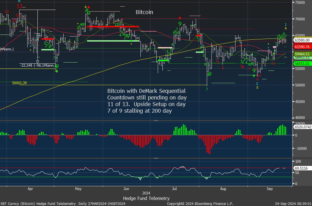Select the red 3 marker in early August
312x206 pixels.
click(x=223, y=68)
